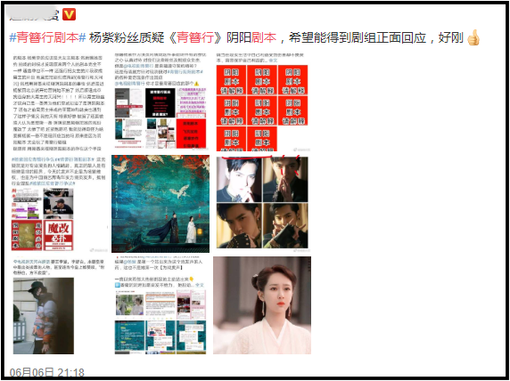510x381 pixels.
Task: Open the red 剧本 keyword after 阴阳
Action: pyautogui.click(x=264, y=37)
